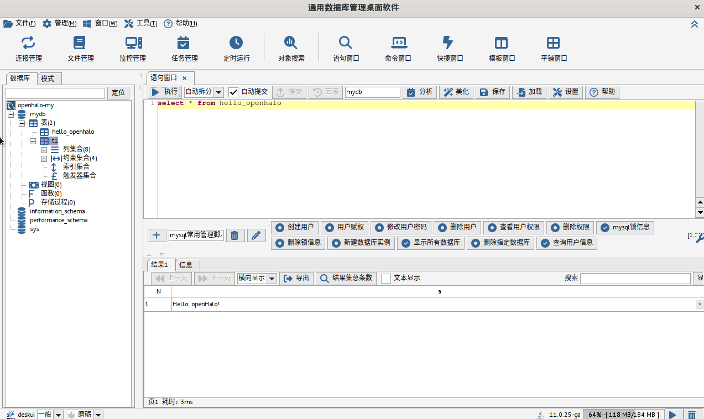
Task: Click the 定位 locate button
Action: pos(119,93)
